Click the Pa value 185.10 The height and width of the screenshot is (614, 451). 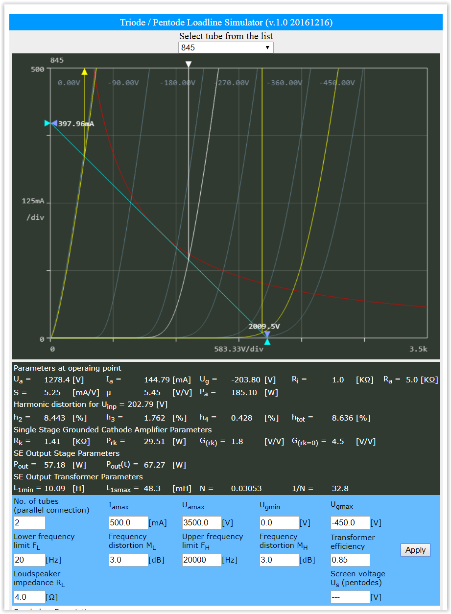243,393
